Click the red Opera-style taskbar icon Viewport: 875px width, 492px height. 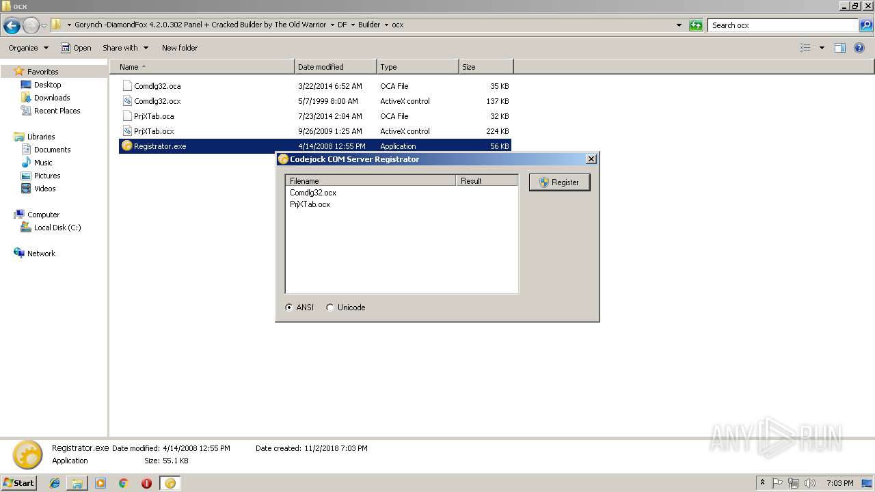pos(146,483)
